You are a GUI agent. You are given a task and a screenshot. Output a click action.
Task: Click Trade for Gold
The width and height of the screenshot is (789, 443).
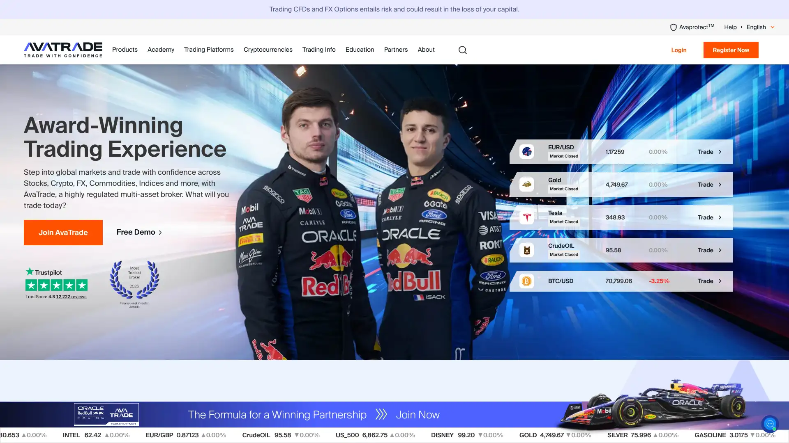705,185
